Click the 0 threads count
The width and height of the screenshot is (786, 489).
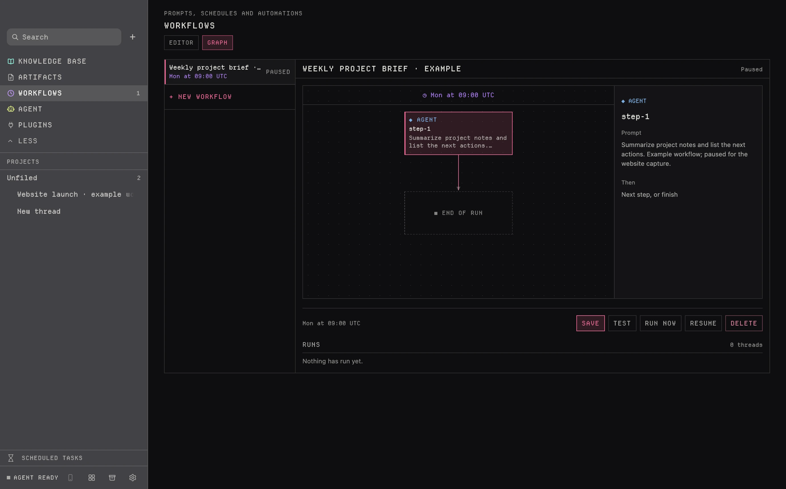[746, 345]
